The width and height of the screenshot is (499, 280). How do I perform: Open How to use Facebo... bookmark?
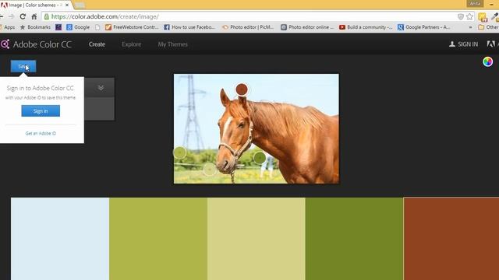189,27
